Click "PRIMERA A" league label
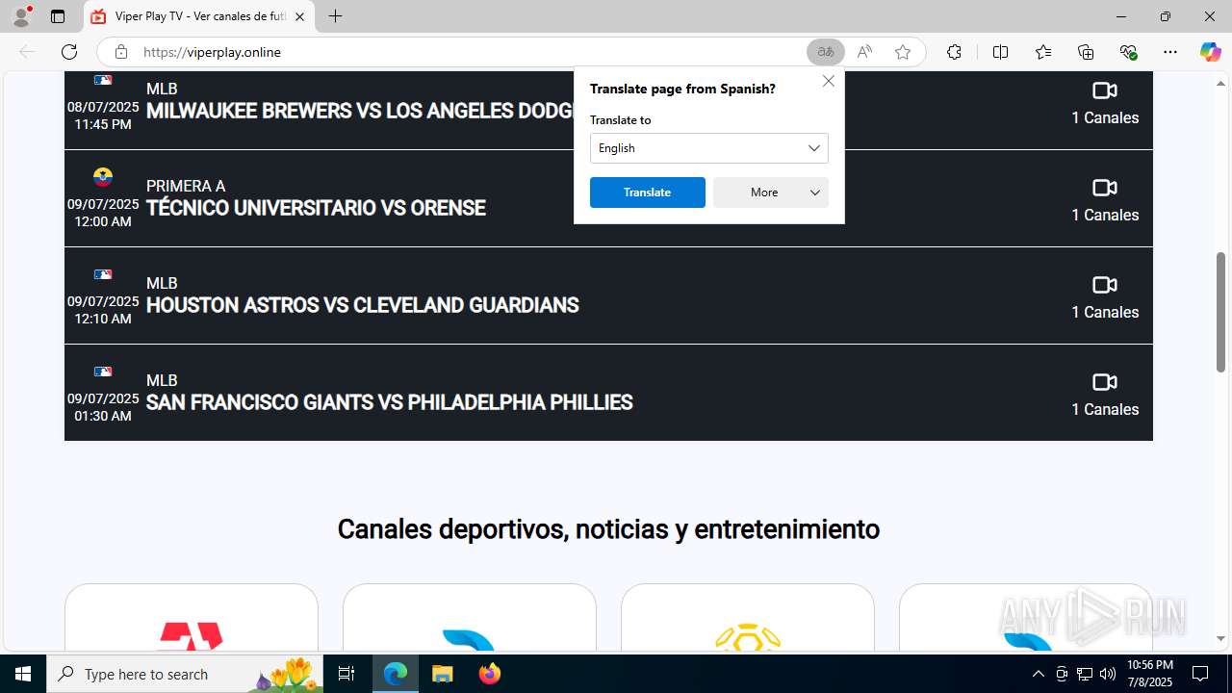Image resolution: width=1232 pixels, height=693 pixels. coord(186,186)
